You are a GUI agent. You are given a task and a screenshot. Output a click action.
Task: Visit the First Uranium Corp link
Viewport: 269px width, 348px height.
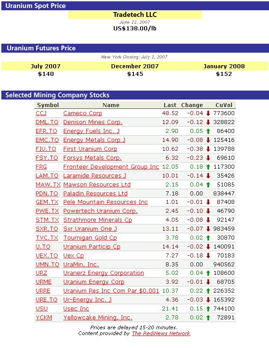click(90, 149)
